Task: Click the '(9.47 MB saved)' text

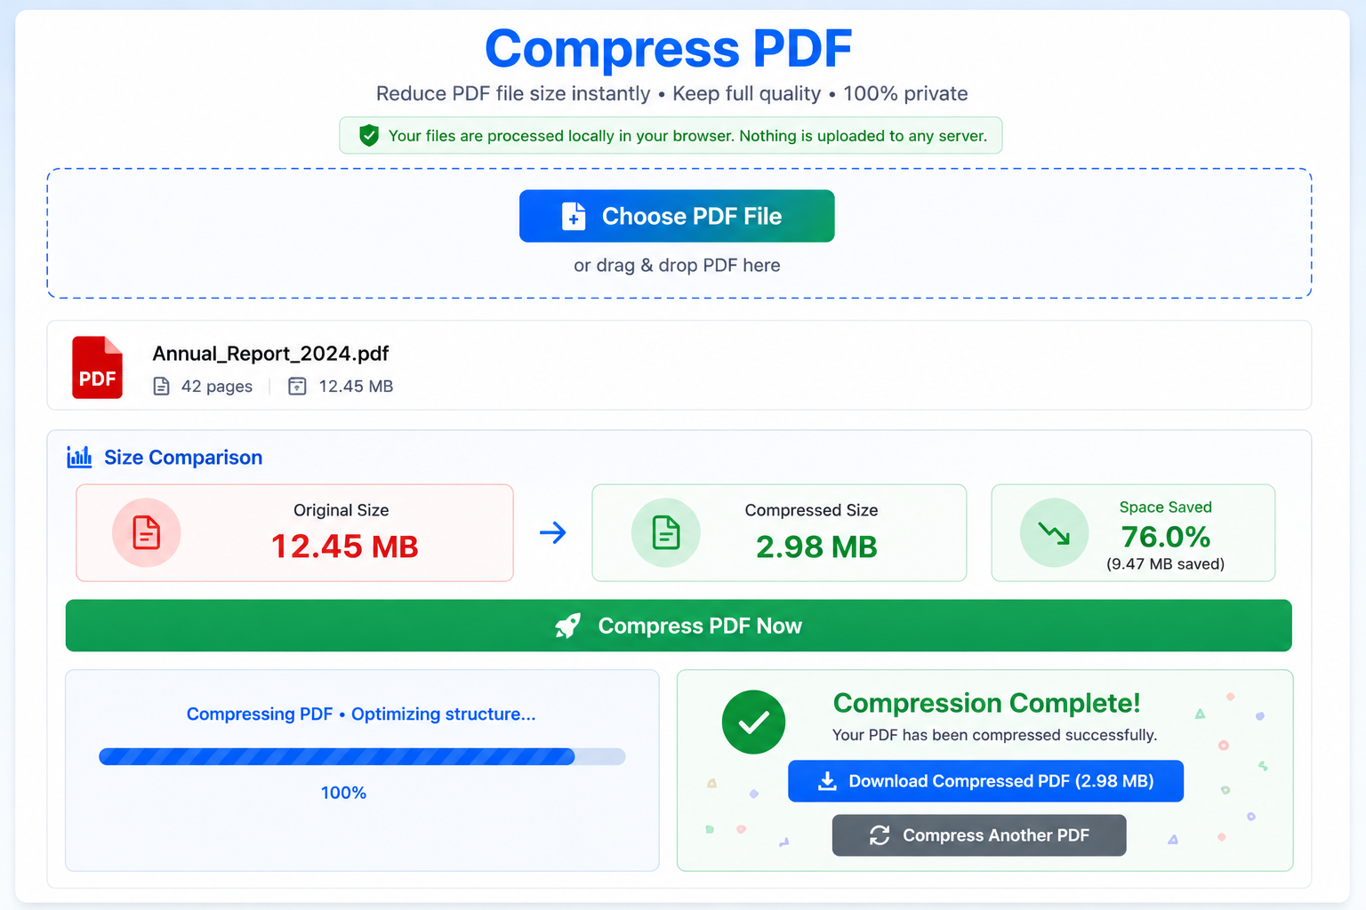Action: pos(1165,563)
